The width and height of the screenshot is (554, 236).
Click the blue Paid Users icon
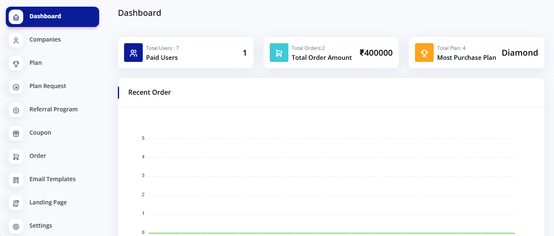[x=133, y=53]
